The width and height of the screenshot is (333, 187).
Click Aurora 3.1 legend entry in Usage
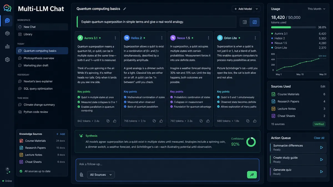pos(298,34)
